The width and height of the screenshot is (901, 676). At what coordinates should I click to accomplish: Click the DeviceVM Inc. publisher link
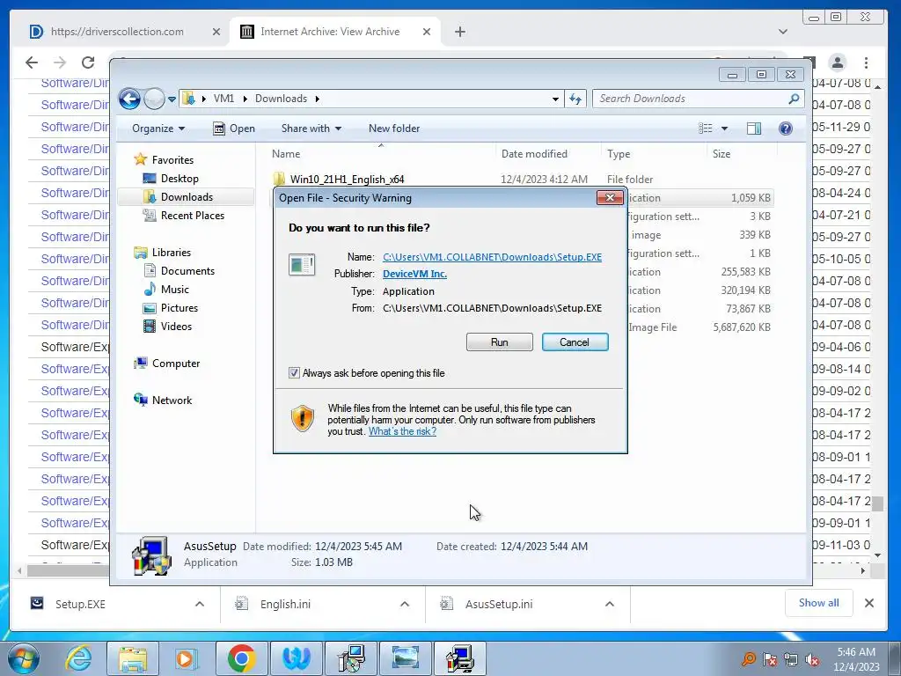point(414,274)
